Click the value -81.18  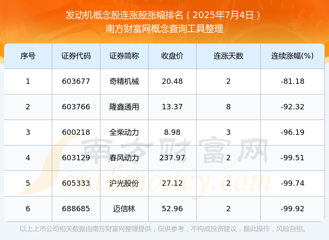click(x=292, y=81)
